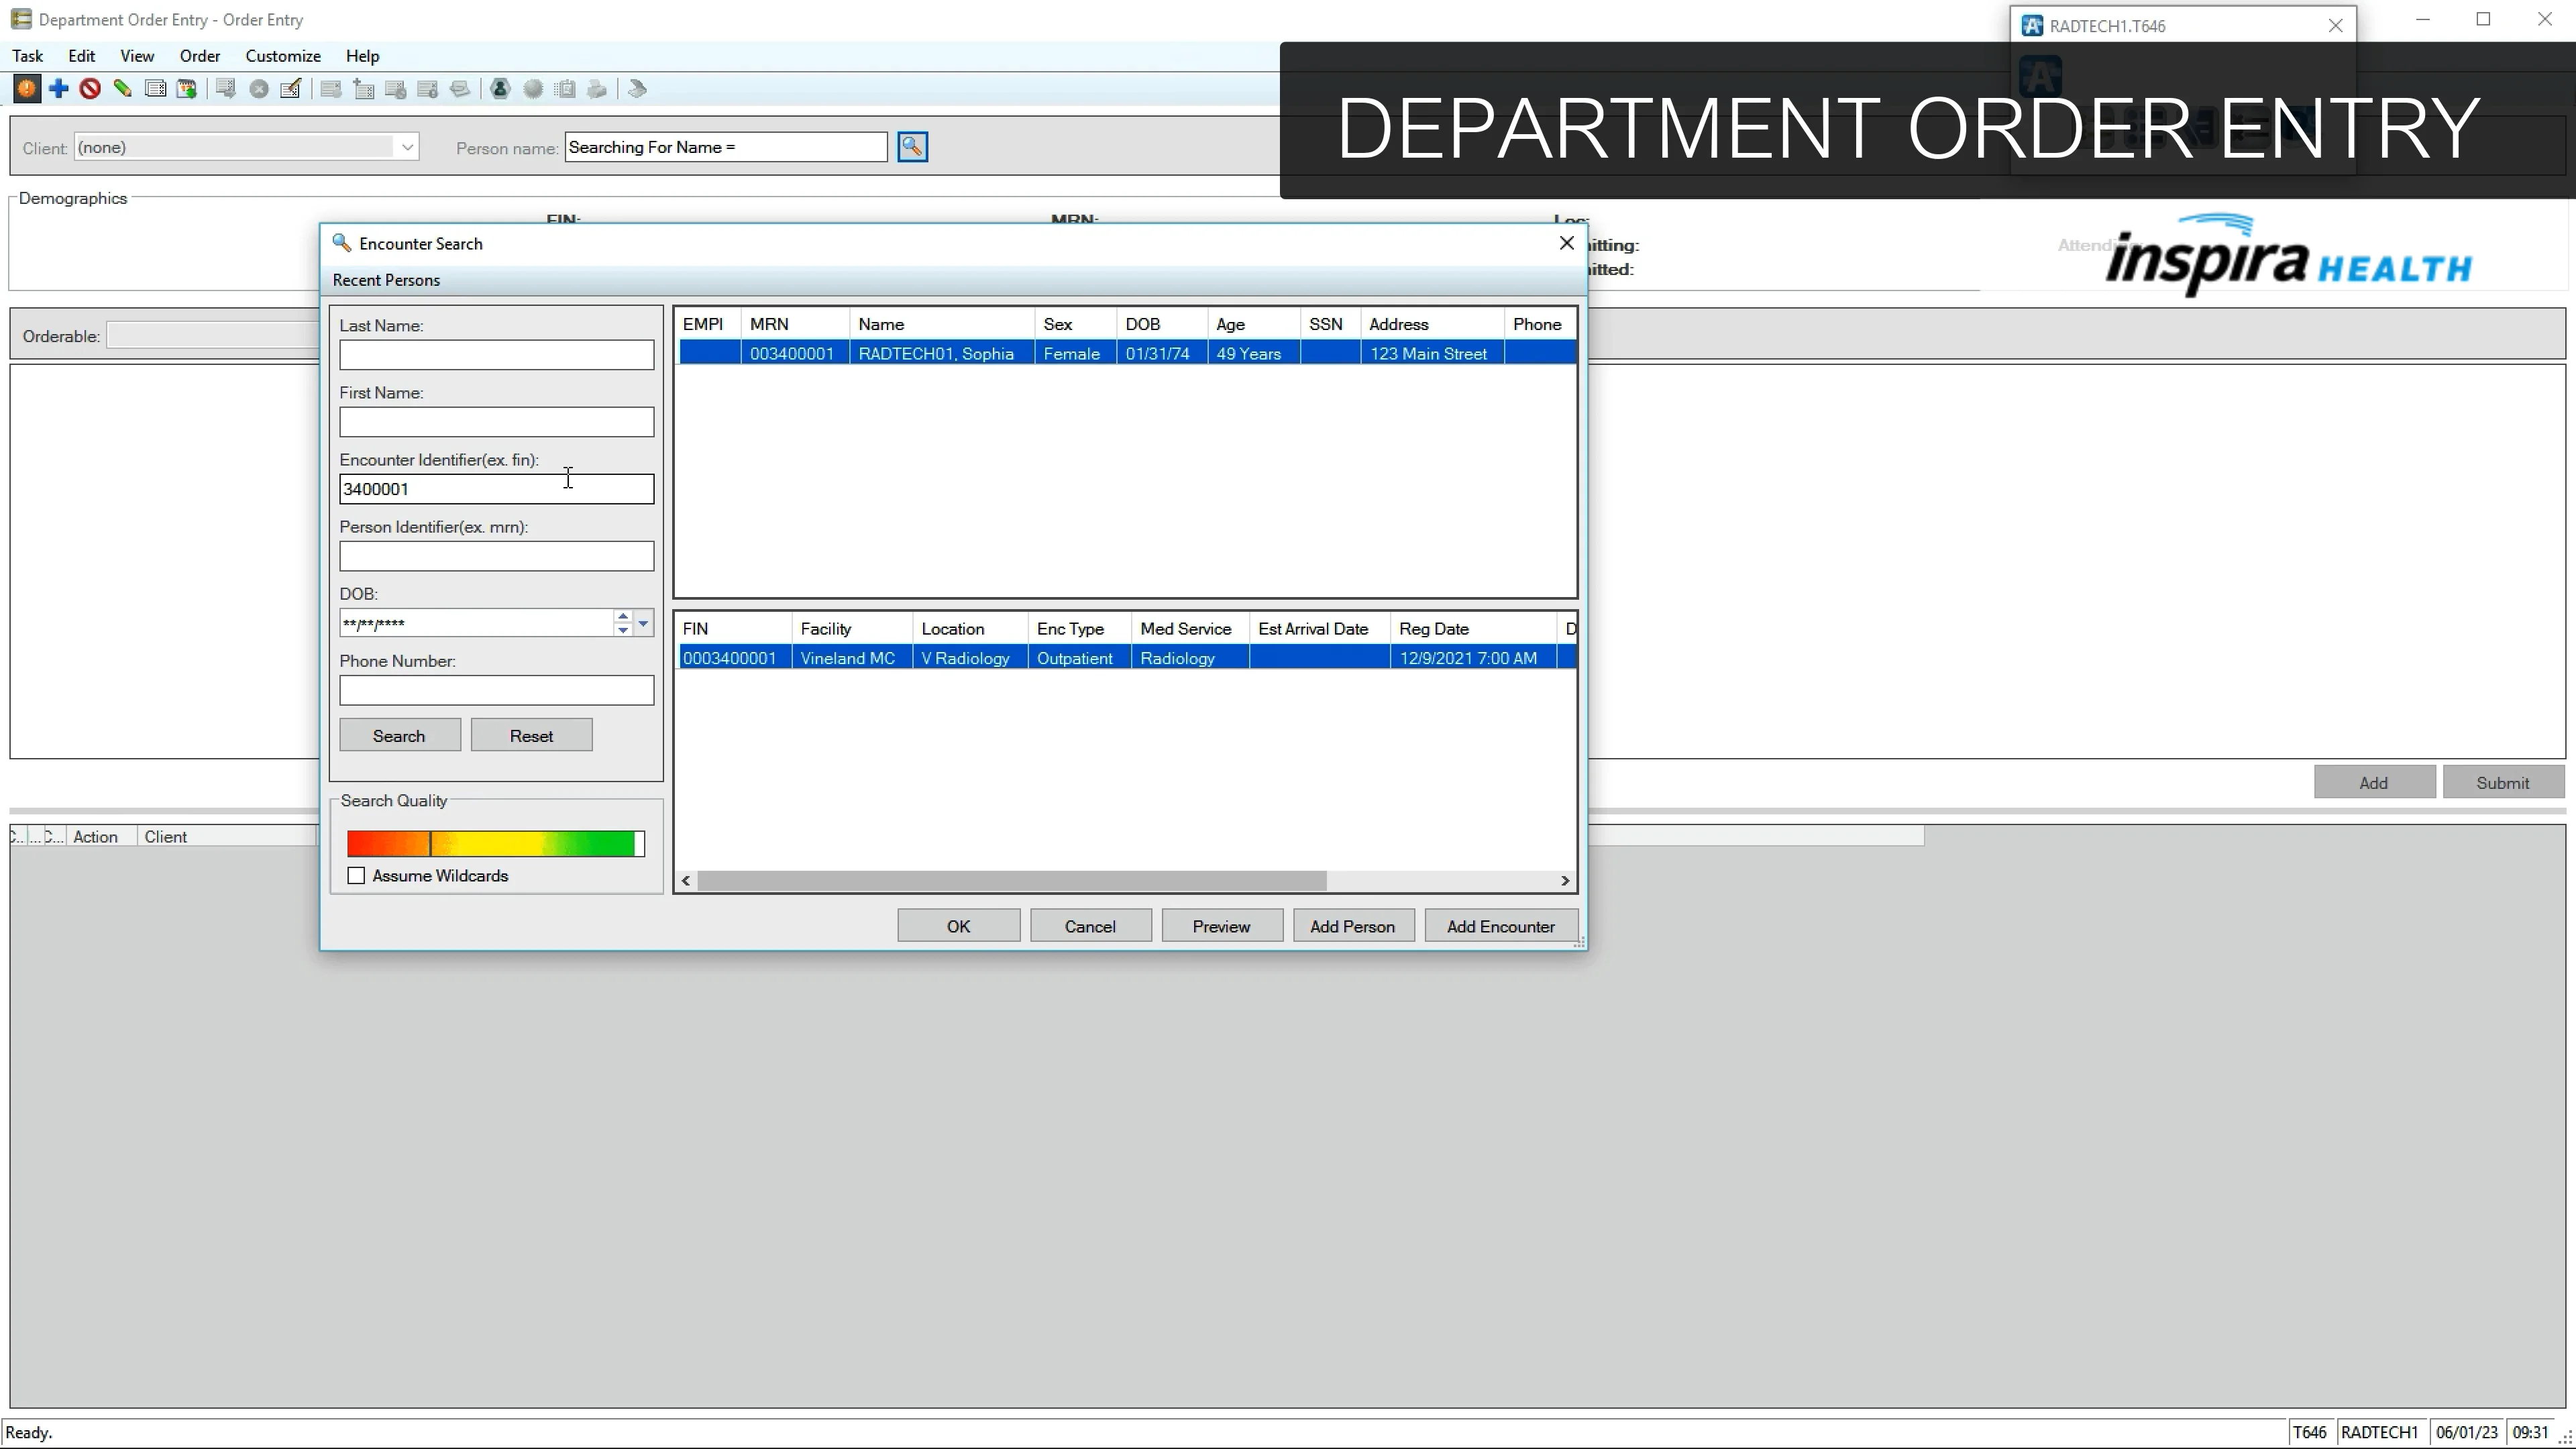Open the Order menu
Viewport: 2576px width, 1449px height.
pyautogui.click(x=200, y=56)
